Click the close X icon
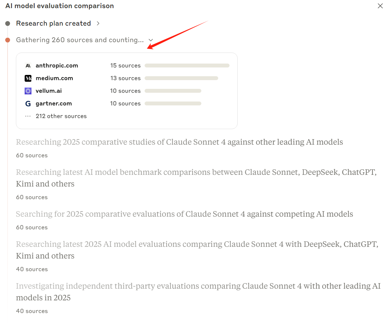The width and height of the screenshot is (391, 325). click(380, 6)
